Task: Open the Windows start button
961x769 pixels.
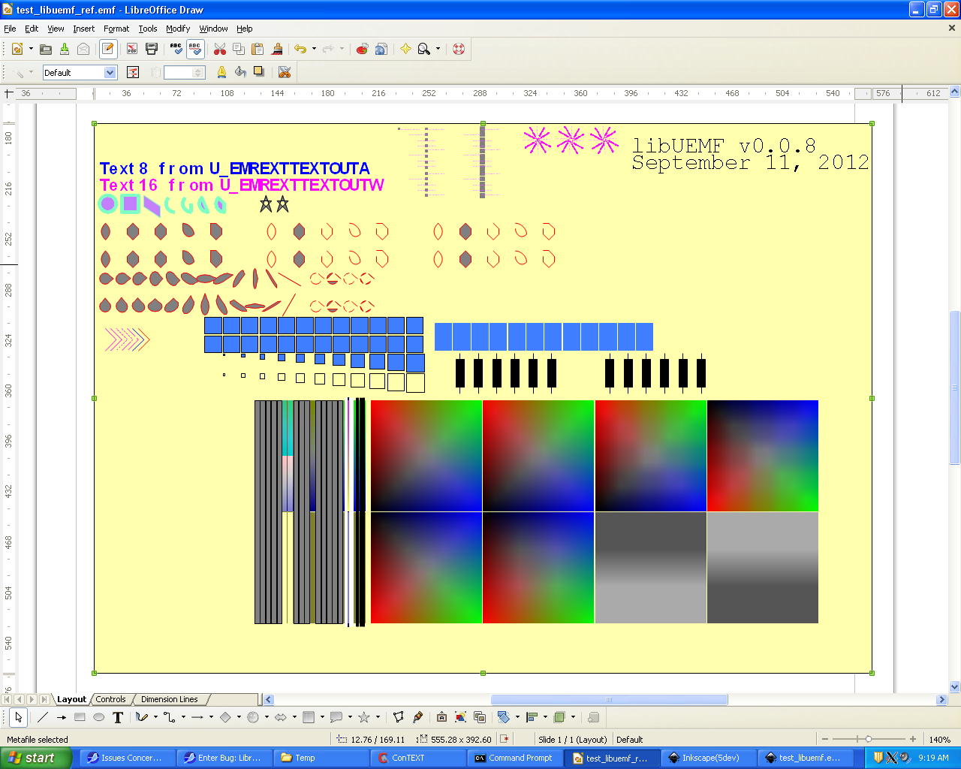Action: click(35, 758)
